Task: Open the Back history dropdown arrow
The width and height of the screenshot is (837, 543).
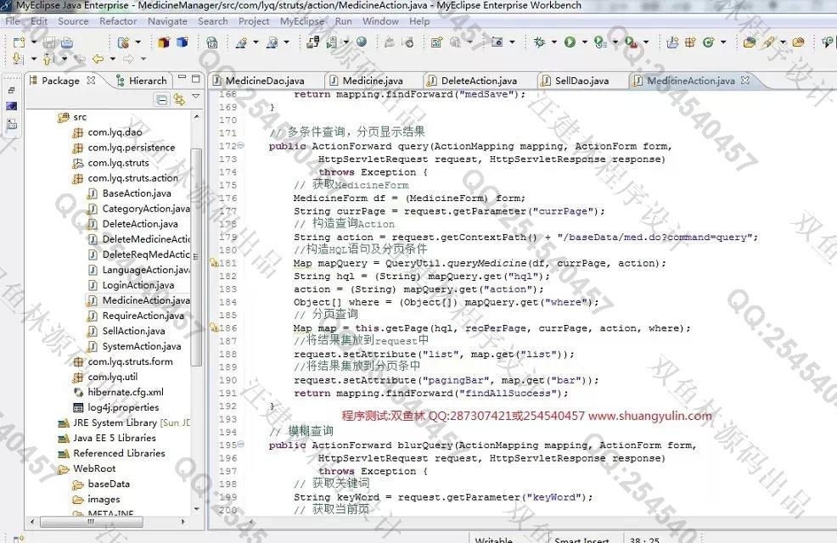Action: click(113, 59)
